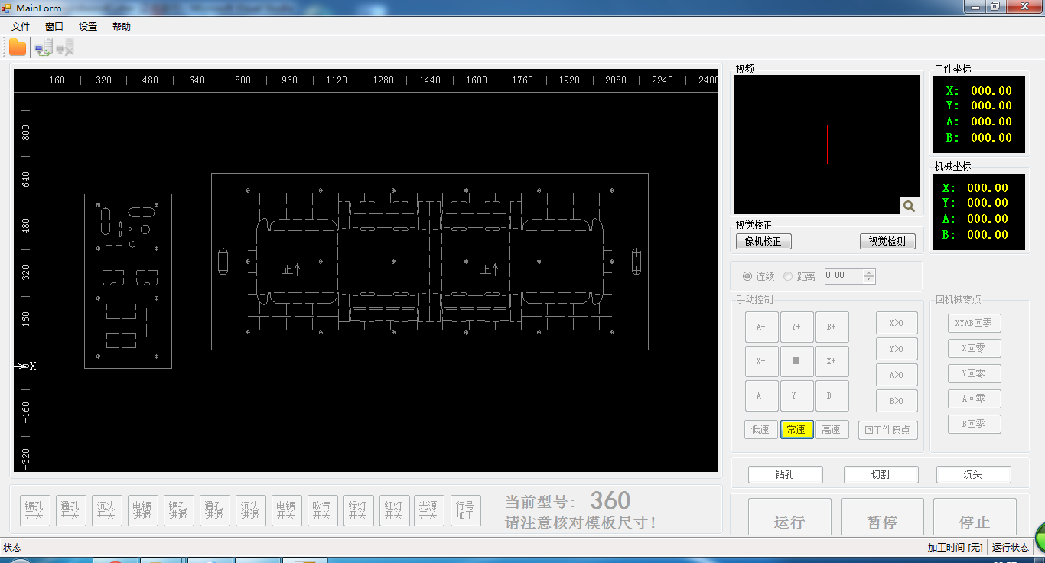Select the 连续 continuous radio button

point(747,276)
